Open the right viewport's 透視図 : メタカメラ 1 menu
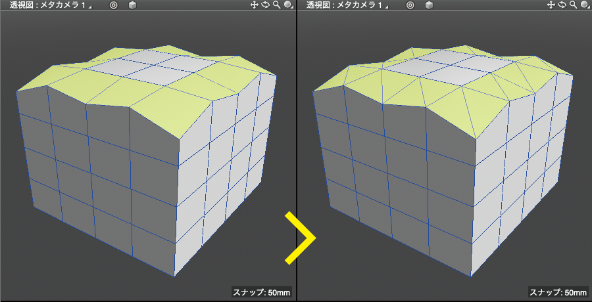Image resolution: width=592 pixels, height=302 pixels. [348, 5]
